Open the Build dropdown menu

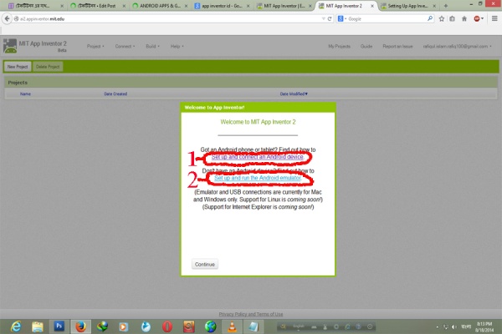click(152, 47)
